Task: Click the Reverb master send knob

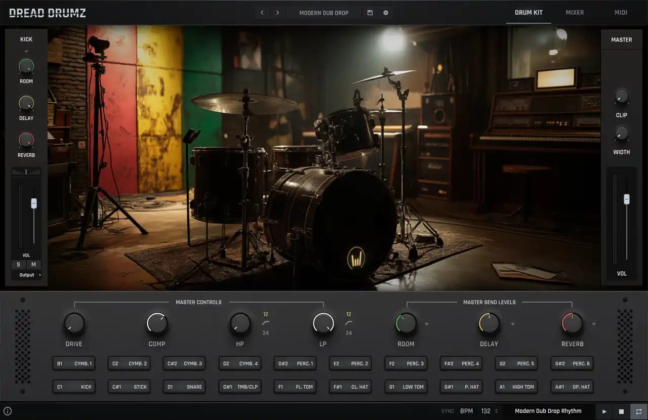Action: click(x=572, y=323)
